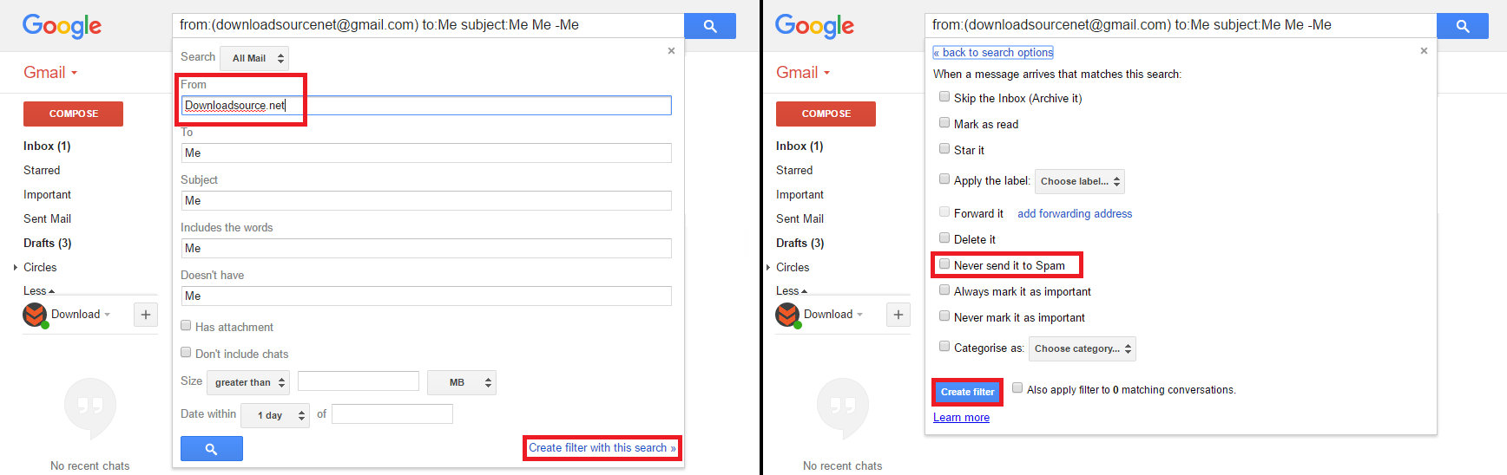Check the Mark as read option

[944, 123]
